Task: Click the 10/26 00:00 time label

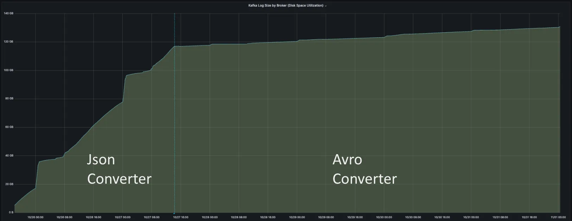Action: click(36, 217)
